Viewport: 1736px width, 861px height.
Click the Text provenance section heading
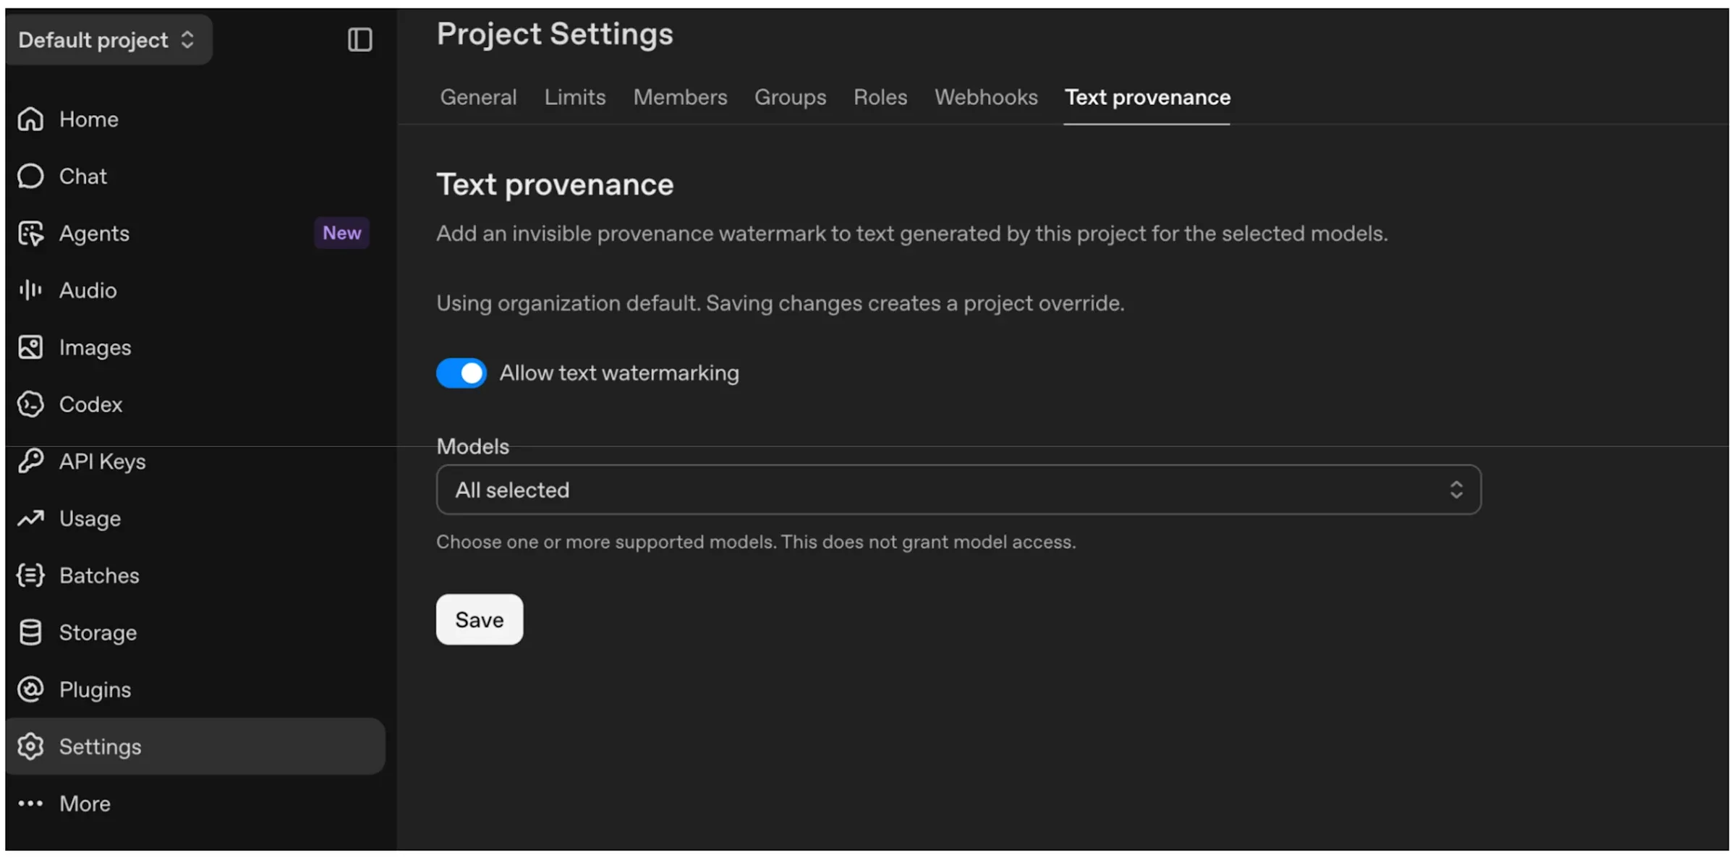[x=555, y=184]
